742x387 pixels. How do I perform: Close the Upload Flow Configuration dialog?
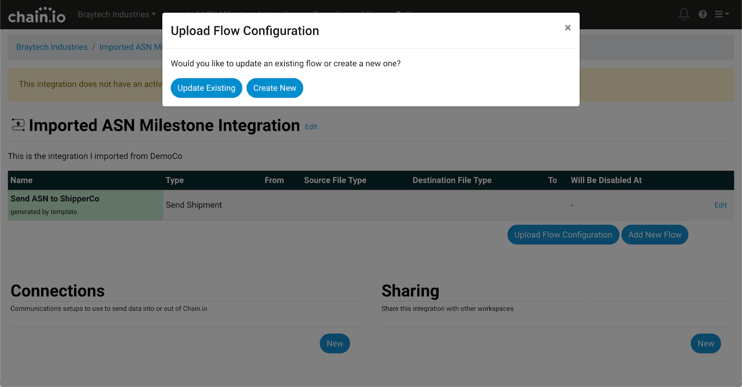click(x=568, y=28)
